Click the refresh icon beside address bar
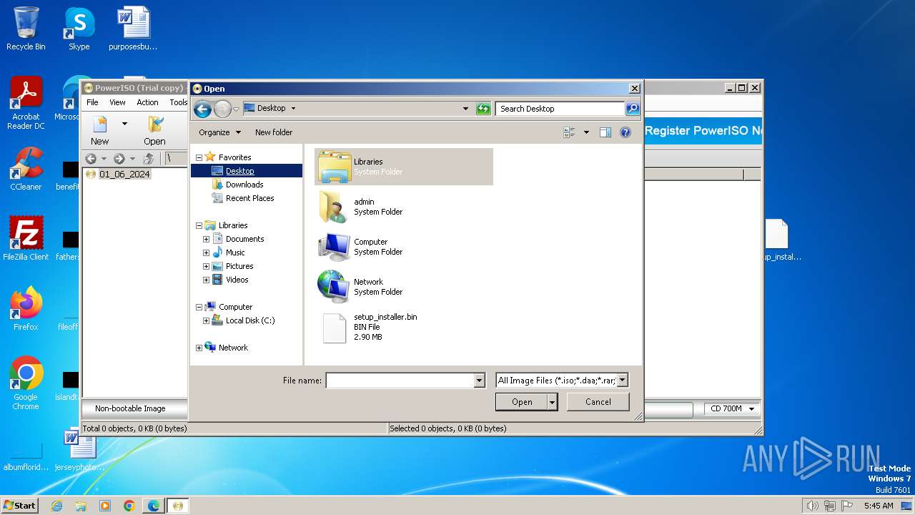The height and width of the screenshot is (515, 915). click(x=484, y=109)
